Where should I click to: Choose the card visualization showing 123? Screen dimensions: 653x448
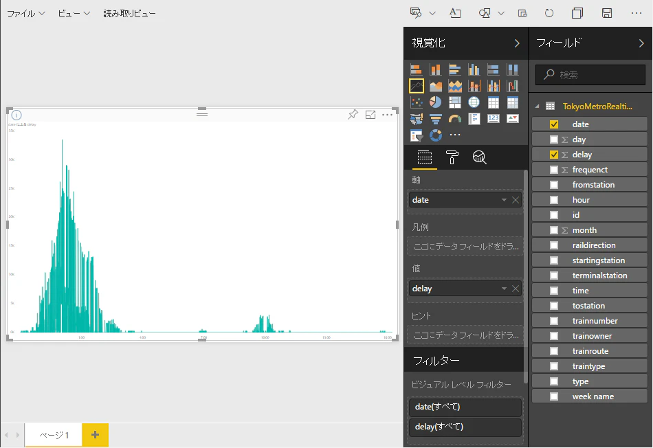[x=494, y=119]
